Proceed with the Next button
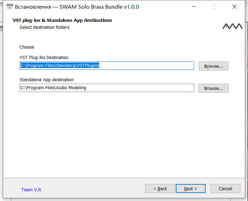This screenshot has height=201, width=248. [191, 189]
